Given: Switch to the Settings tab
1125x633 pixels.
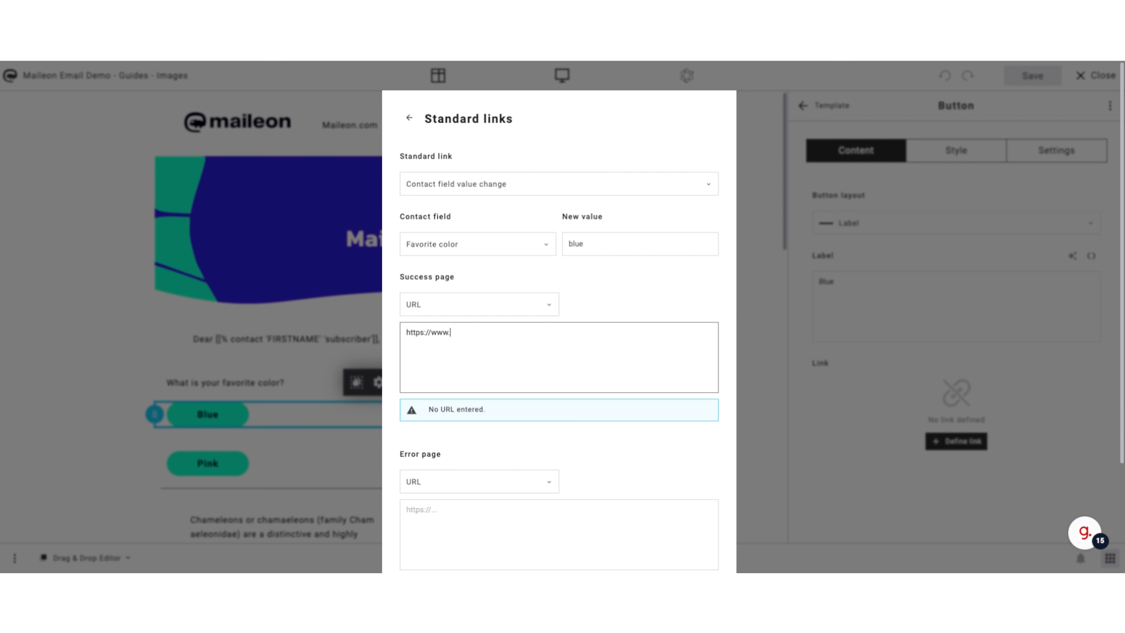Looking at the screenshot, I should (x=1056, y=151).
